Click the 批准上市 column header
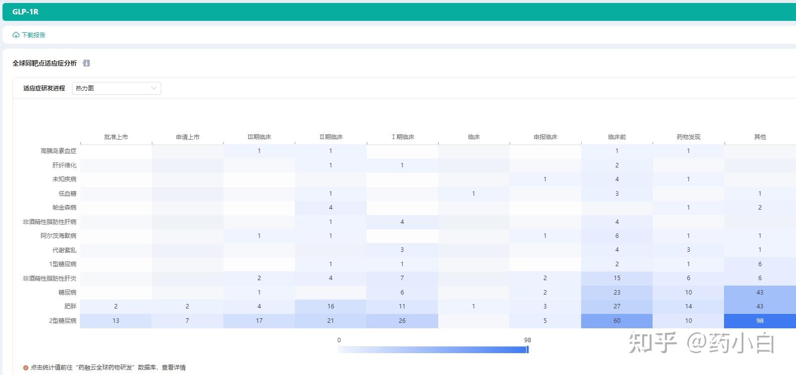Viewport: 796px width, 375px height. pyautogui.click(x=116, y=137)
